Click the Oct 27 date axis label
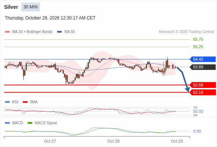The width and height of the screenshot is (217, 147). tap(50, 141)
